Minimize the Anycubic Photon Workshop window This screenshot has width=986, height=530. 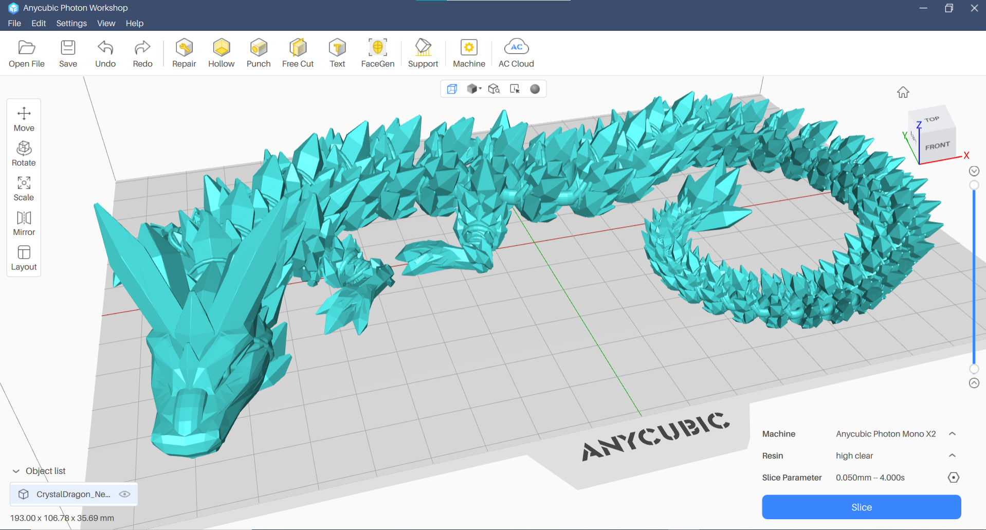(923, 8)
